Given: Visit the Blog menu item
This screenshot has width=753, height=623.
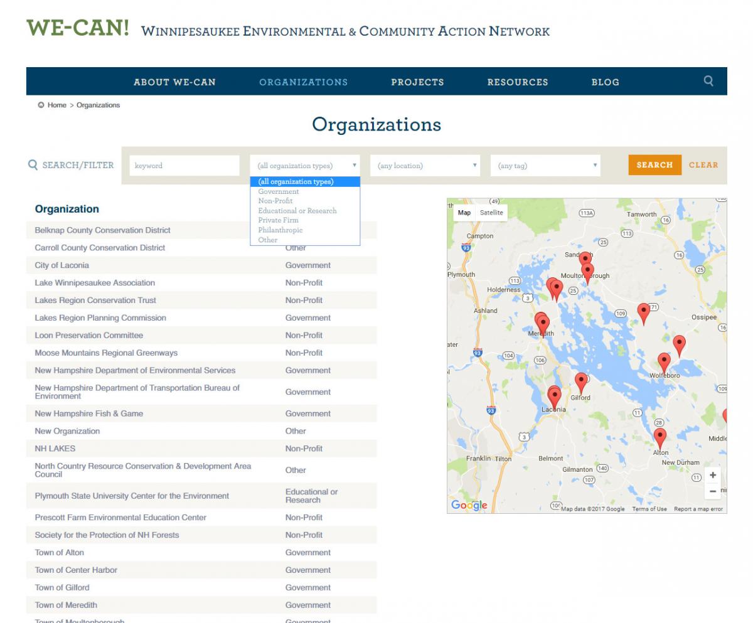Looking at the screenshot, I should (605, 82).
